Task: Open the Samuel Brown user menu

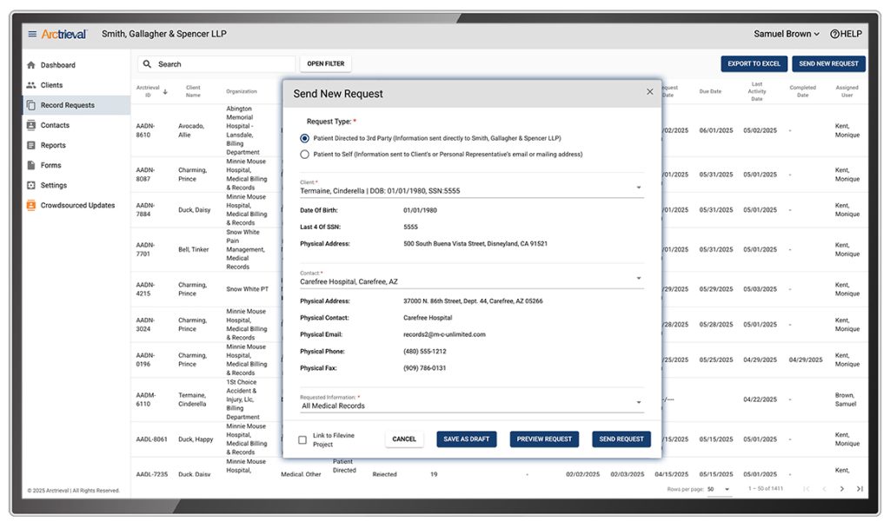Action: point(787,34)
